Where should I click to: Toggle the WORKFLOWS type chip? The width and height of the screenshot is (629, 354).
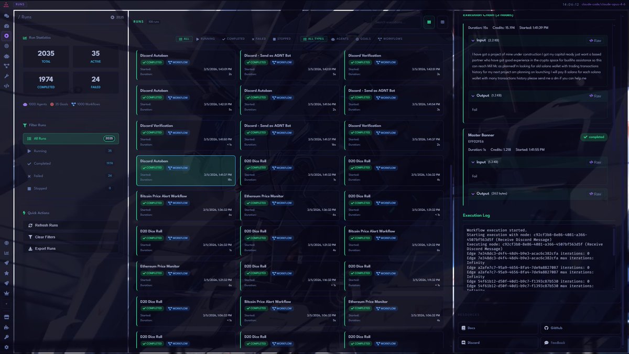coord(390,39)
